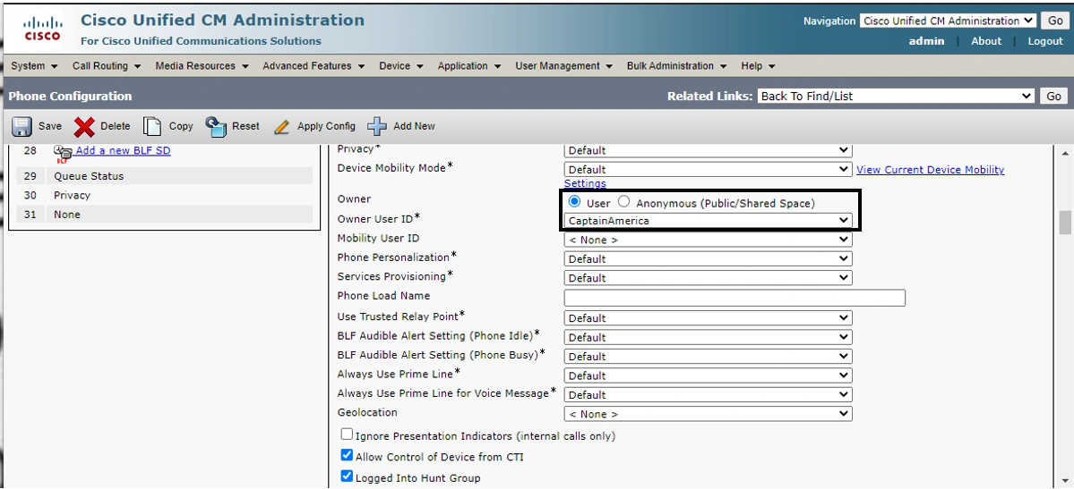Select None row 31 in button list
The width and height of the screenshot is (1074, 489).
(x=165, y=214)
